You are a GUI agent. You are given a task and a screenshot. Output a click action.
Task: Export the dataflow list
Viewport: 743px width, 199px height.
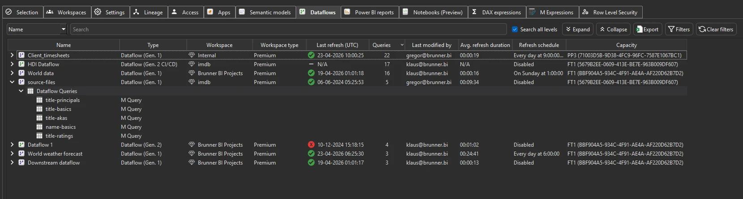(x=648, y=30)
